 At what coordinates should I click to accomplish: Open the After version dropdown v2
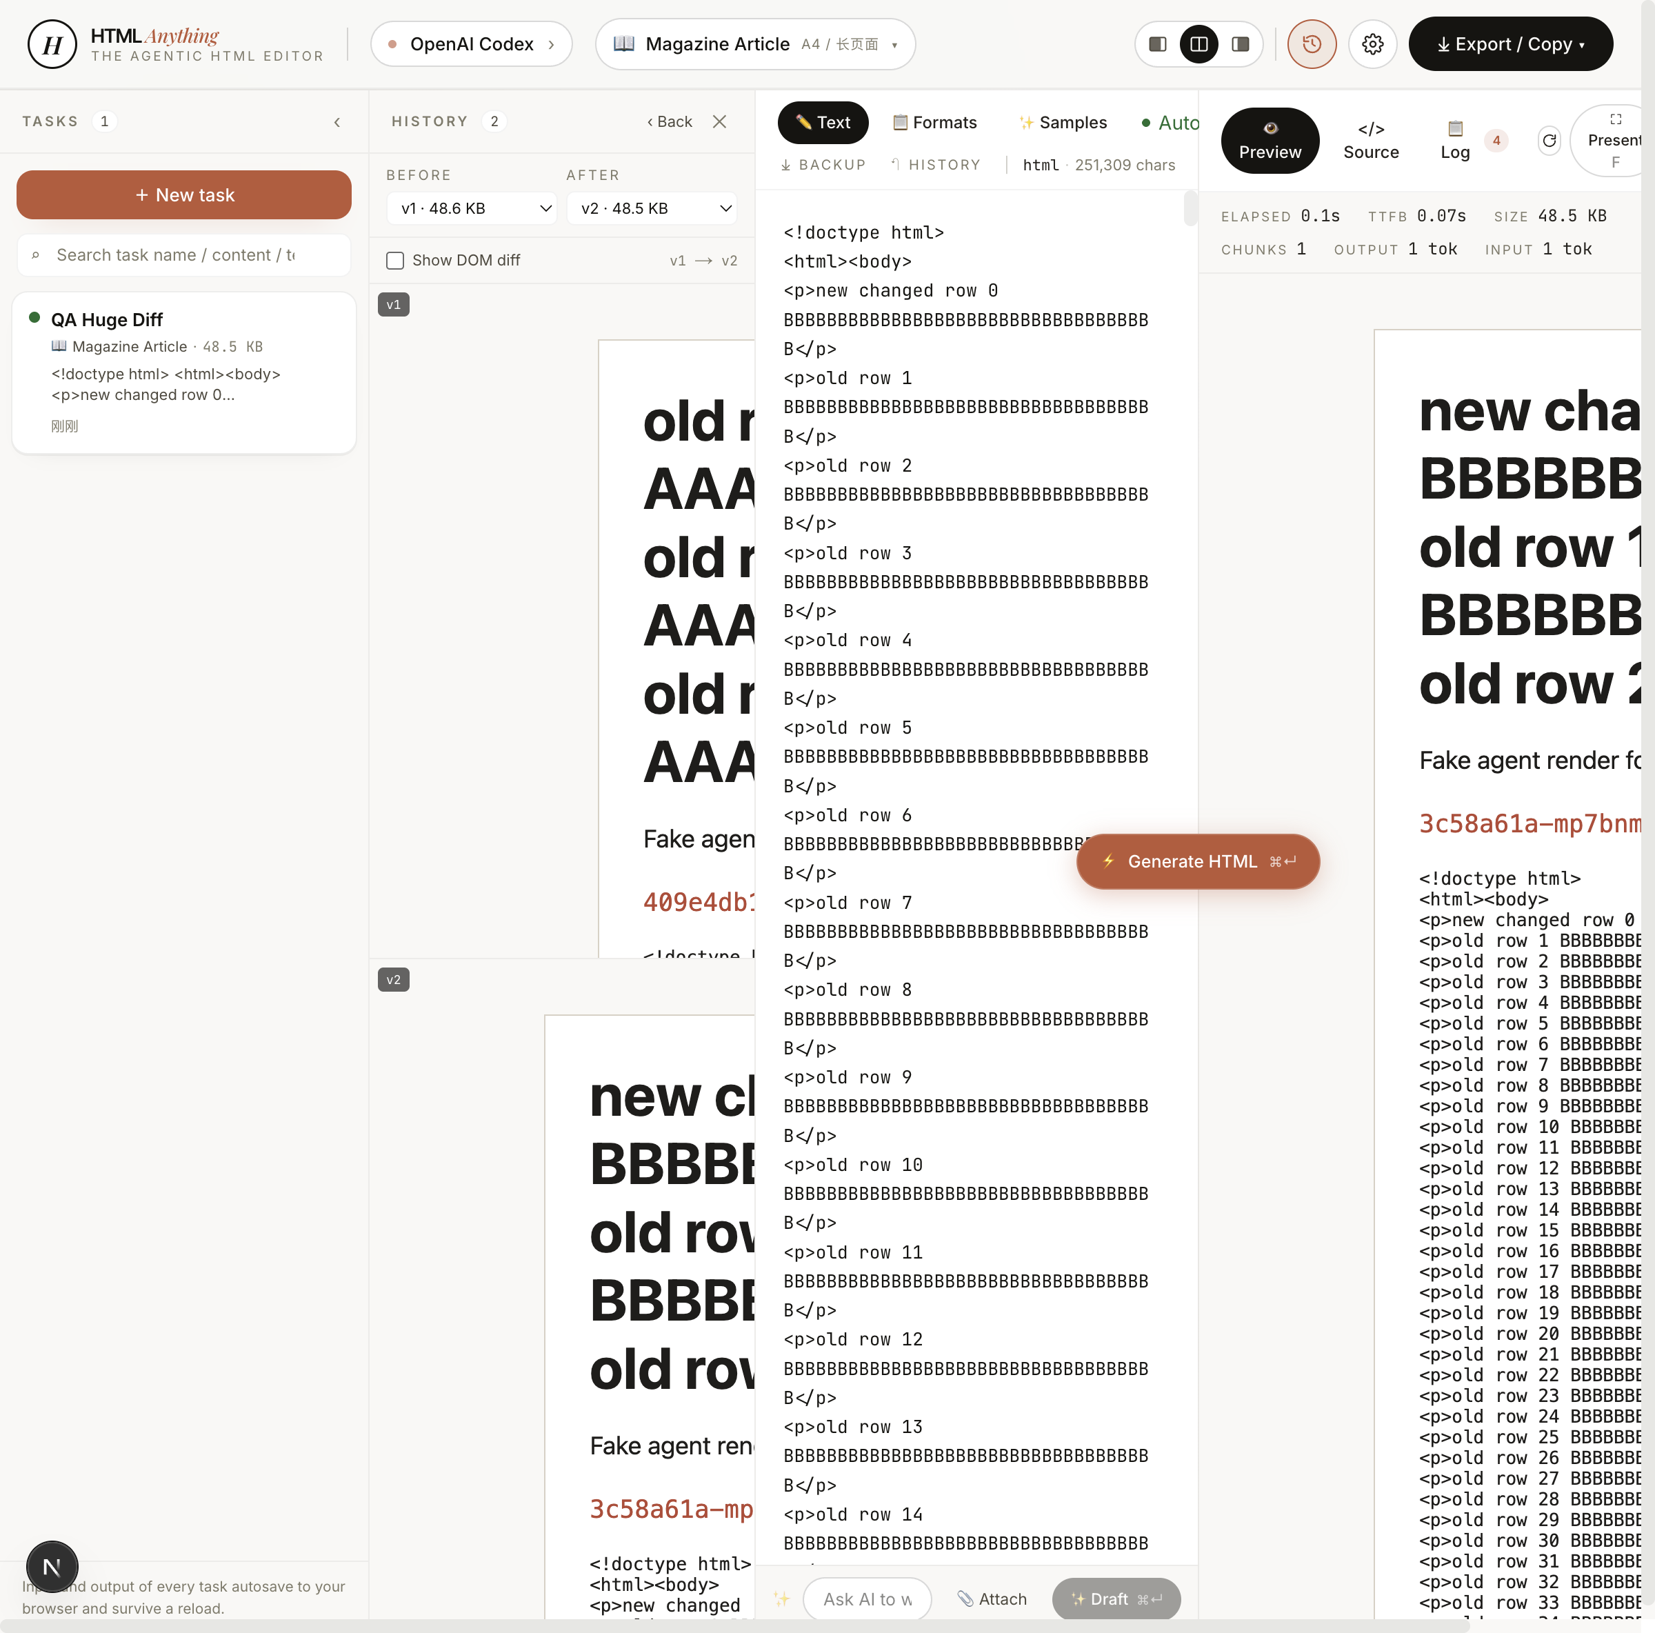(652, 208)
